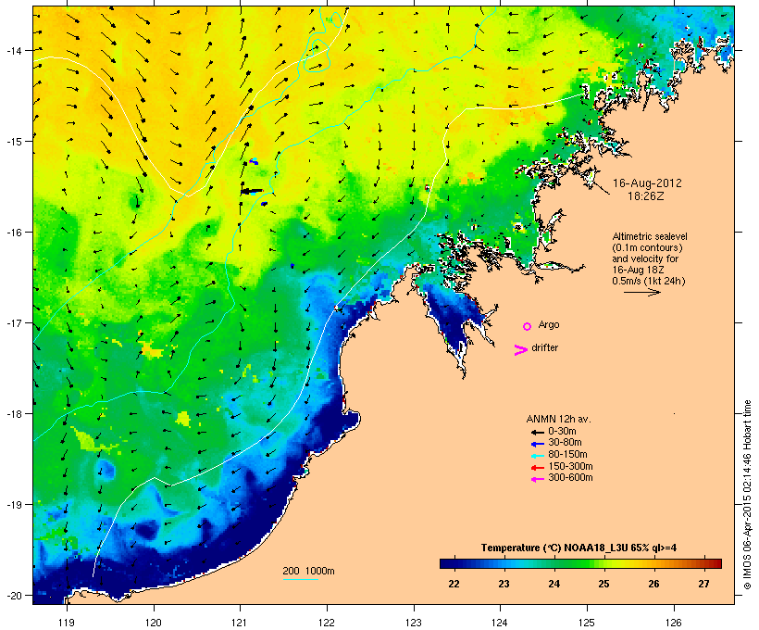Click the '22' color bar tick label
This screenshot has width=759, height=630.
tap(454, 584)
